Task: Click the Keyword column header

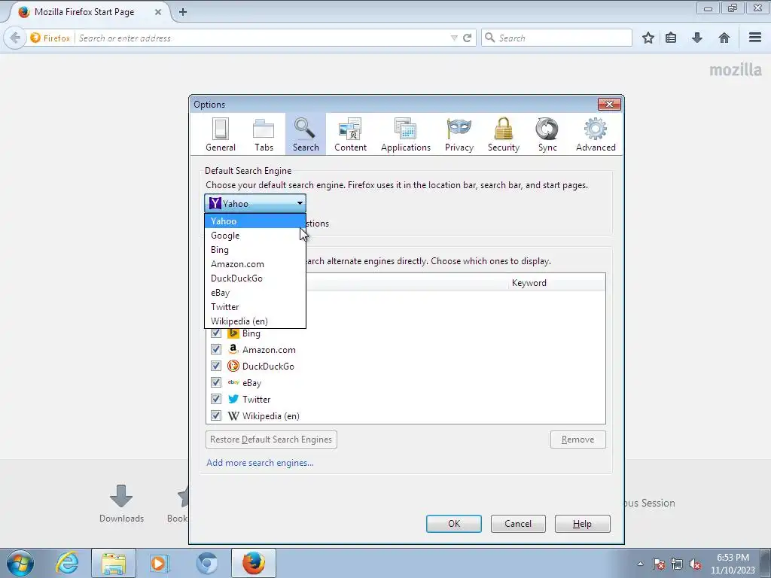Action: pyautogui.click(x=556, y=283)
